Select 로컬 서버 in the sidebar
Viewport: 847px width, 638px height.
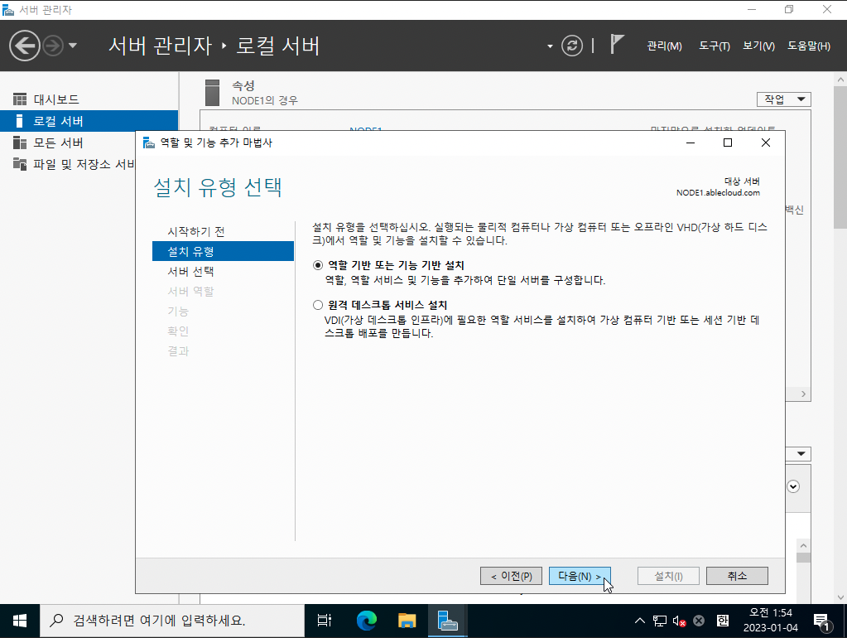click(x=89, y=121)
